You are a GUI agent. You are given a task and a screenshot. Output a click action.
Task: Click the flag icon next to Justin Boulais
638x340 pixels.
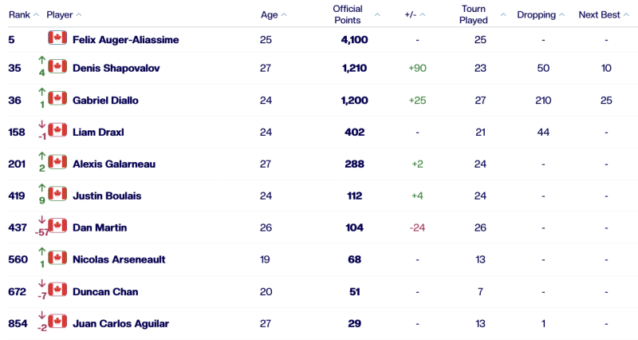point(57,194)
